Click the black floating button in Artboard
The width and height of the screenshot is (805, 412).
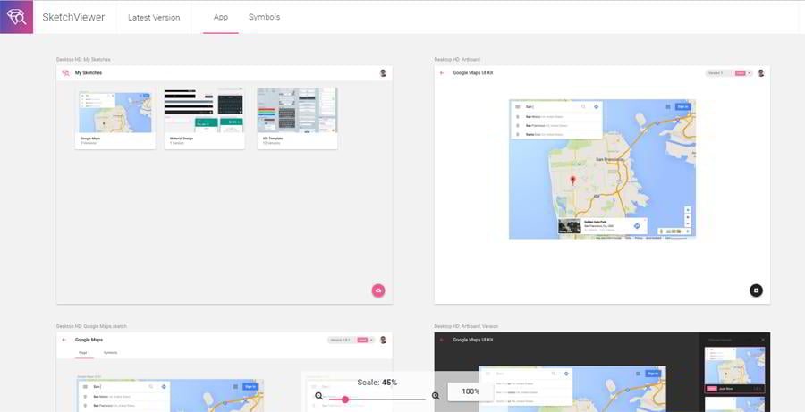click(756, 290)
